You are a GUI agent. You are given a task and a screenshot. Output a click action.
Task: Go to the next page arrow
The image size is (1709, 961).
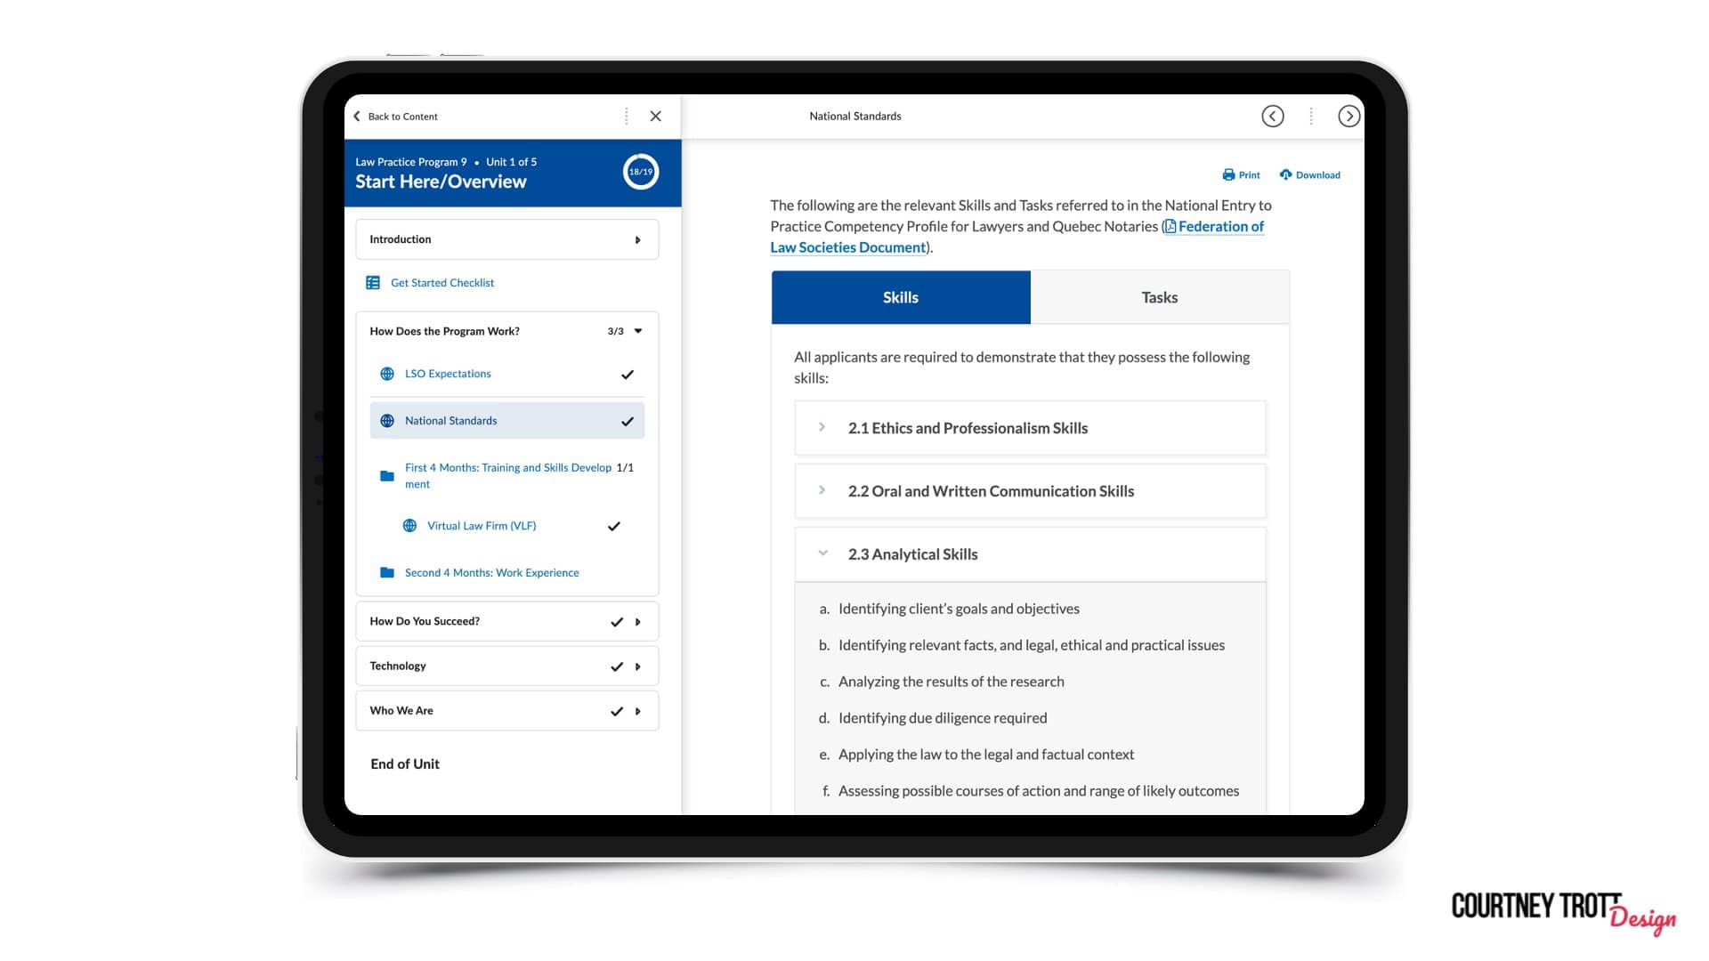1349,117
